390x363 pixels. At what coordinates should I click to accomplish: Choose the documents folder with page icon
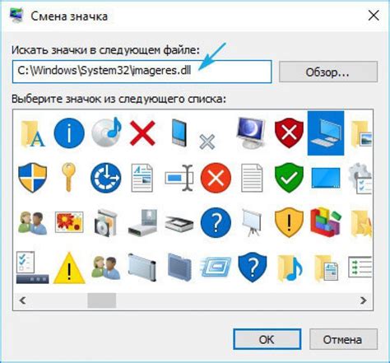[x=326, y=268]
